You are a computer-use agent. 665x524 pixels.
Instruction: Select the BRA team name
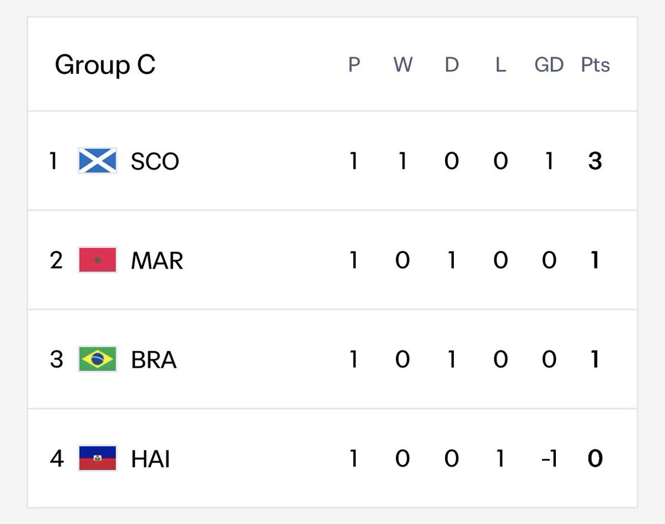coord(154,359)
